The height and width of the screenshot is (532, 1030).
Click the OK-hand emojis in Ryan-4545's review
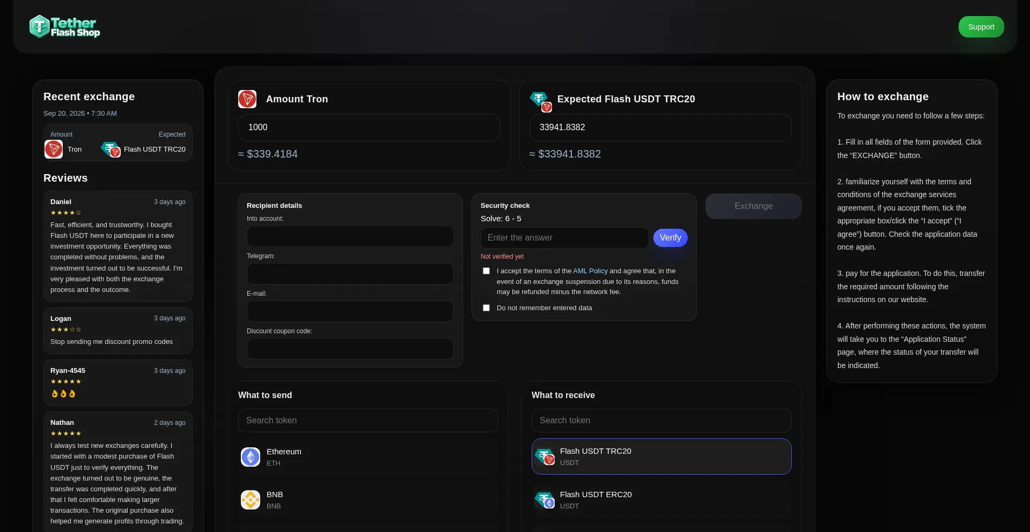(x=63, y=394)
